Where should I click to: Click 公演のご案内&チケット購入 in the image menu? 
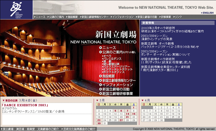pyautogui.click(x=117, y=52)
